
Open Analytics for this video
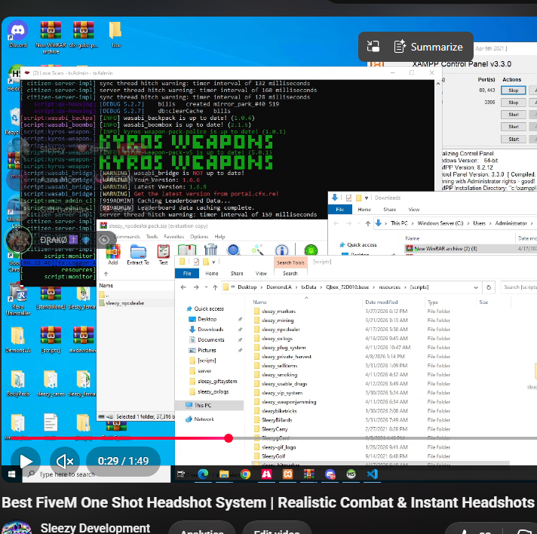[x=202, y=529]
